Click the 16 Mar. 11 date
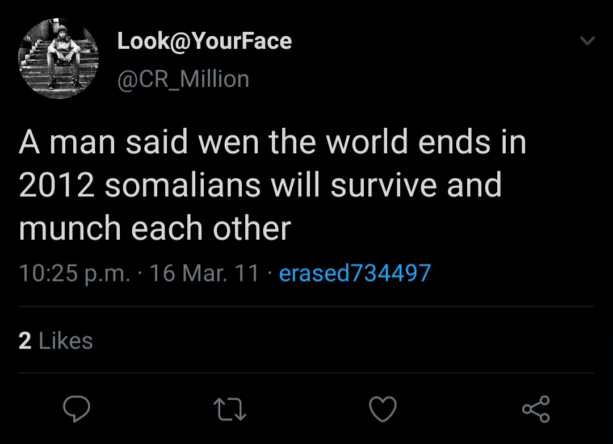Viewport: 613px width, 444px height. (x=205, y=273)
